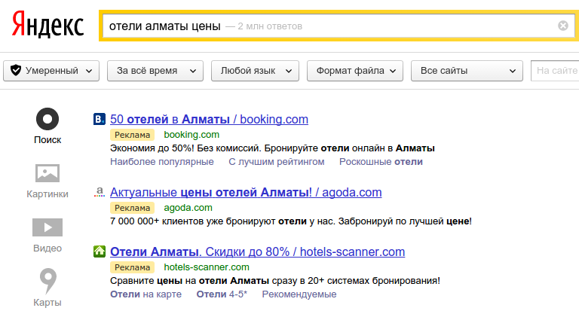Viewport: 579px width, 314px height.
Task: Click the Экономия до 50% description text
Action: (x=272, y=148)
